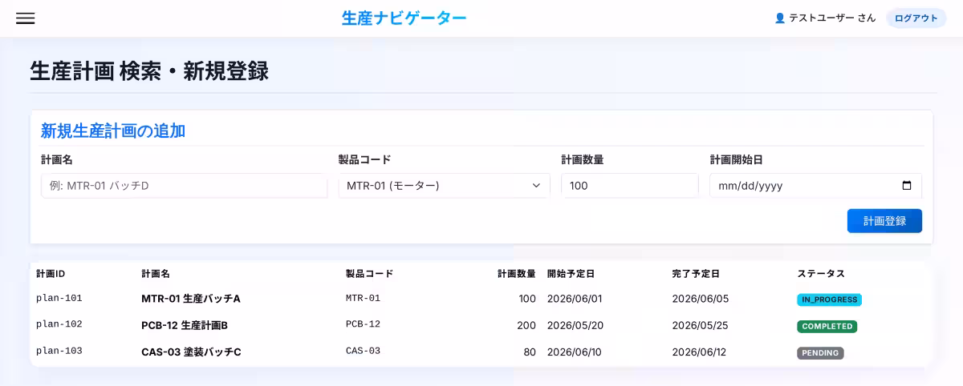Click the 計画開始日 mm/dd/yyyy date field
This screenshot has width=963, height=386.
pos(815,186)
